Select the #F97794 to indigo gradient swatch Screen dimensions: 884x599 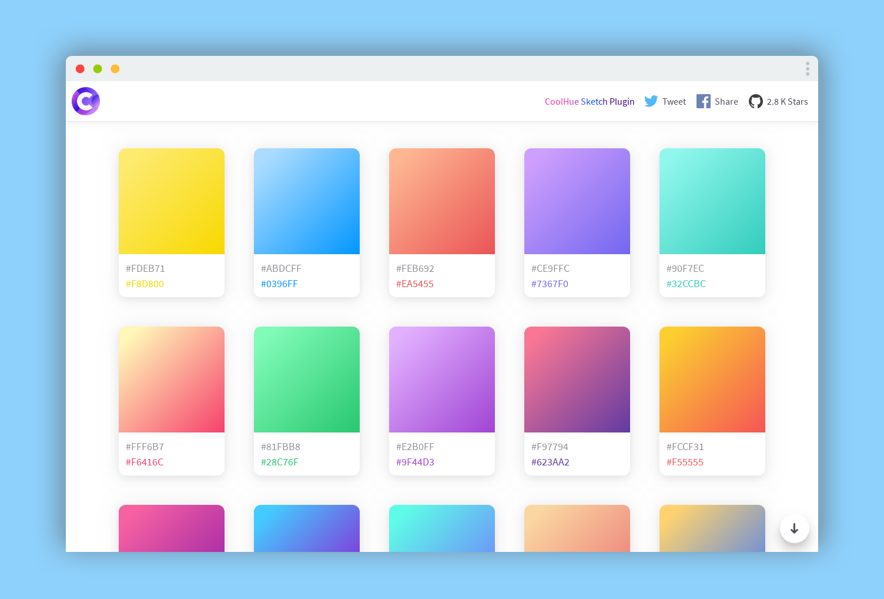click(577, 380)
